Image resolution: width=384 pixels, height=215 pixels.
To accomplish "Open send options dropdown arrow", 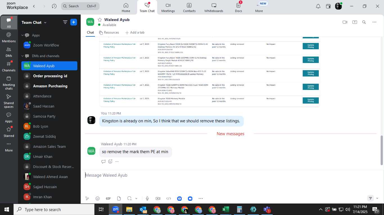I will [x=377, y=198].
